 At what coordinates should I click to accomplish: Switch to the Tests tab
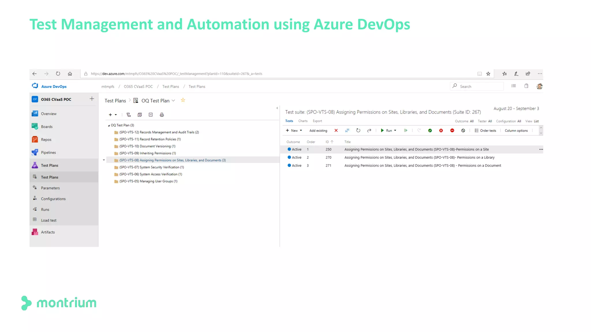click(289, 121)
